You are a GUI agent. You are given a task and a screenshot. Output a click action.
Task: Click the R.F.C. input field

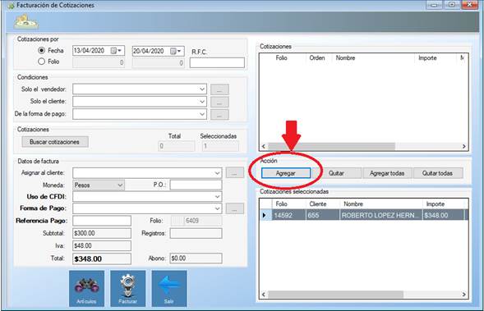217,62
